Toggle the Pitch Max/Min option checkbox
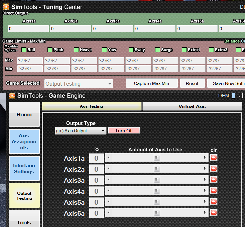 click(x=50, y=50)
